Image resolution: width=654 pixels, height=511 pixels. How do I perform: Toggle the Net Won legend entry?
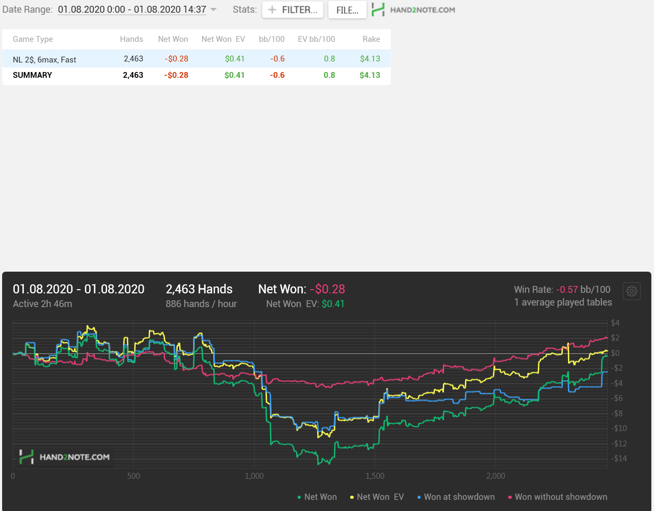pyautogui.click(x=317, y=497)
